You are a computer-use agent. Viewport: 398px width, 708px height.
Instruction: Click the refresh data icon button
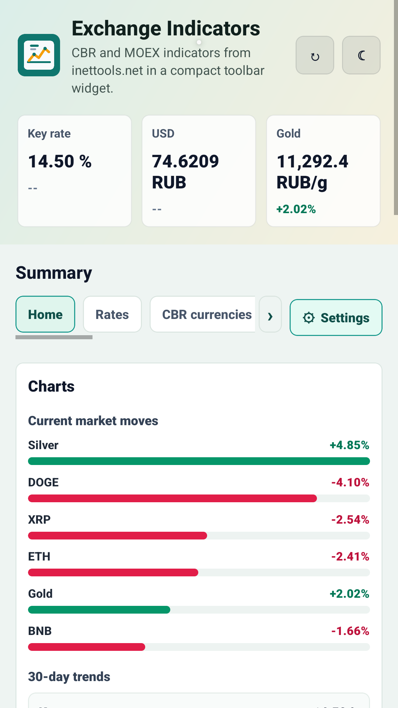click(315, 55)
